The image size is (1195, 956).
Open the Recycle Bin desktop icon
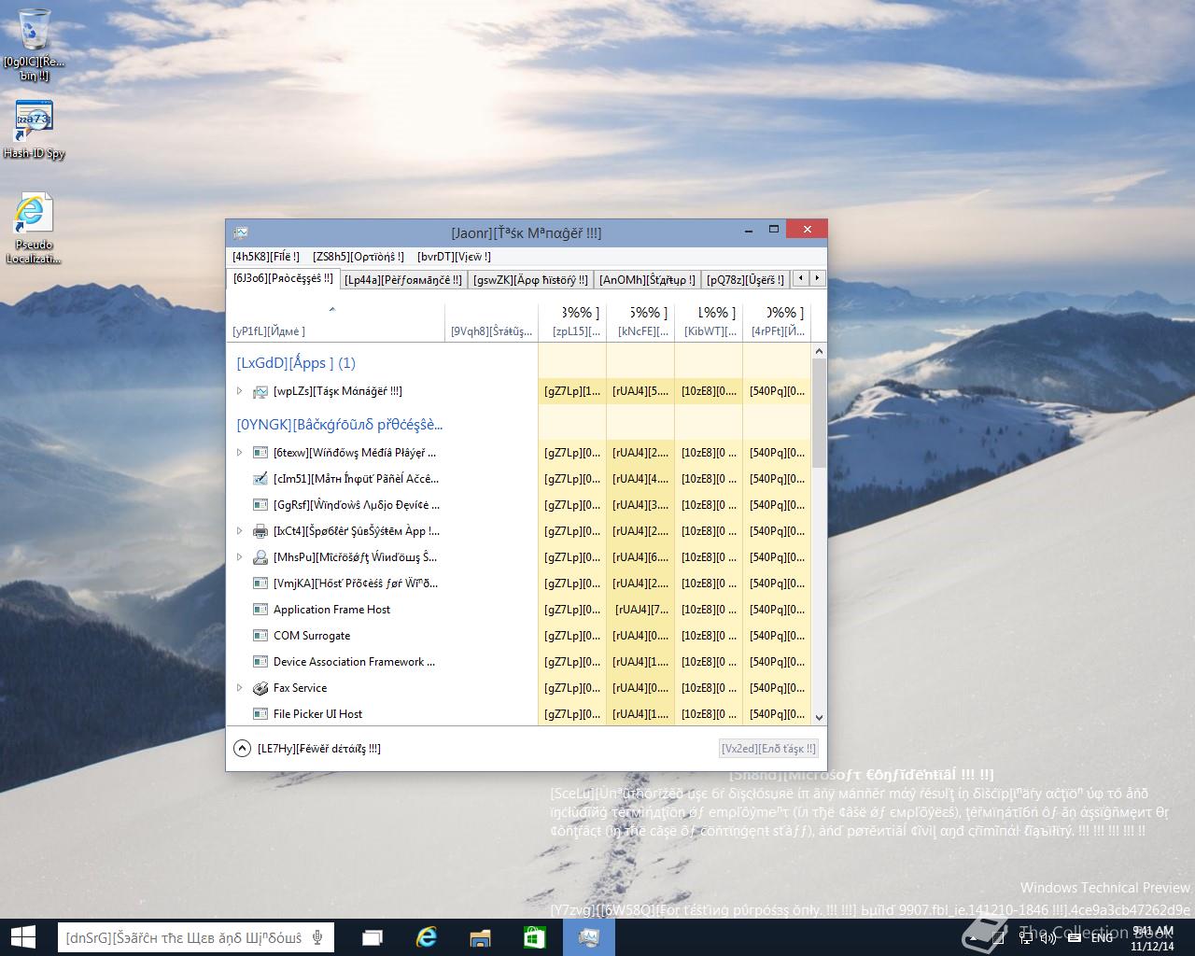pyautogui.click(x=35, y=43)
